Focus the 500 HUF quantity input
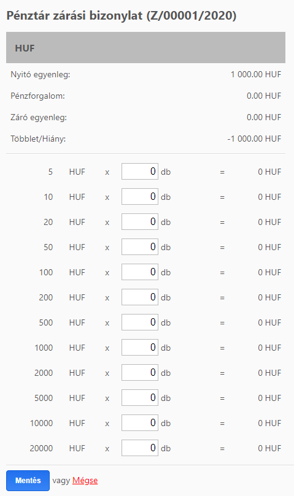 140,322
